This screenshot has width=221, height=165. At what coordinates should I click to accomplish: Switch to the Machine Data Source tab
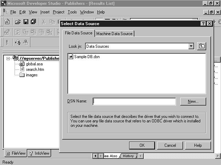[115, 34]
